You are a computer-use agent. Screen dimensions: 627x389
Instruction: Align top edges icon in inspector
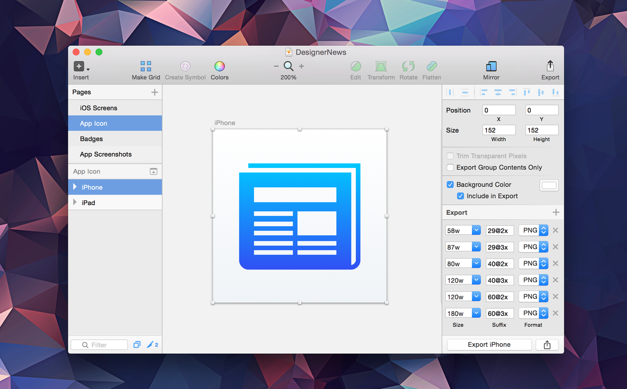point(527,92)
